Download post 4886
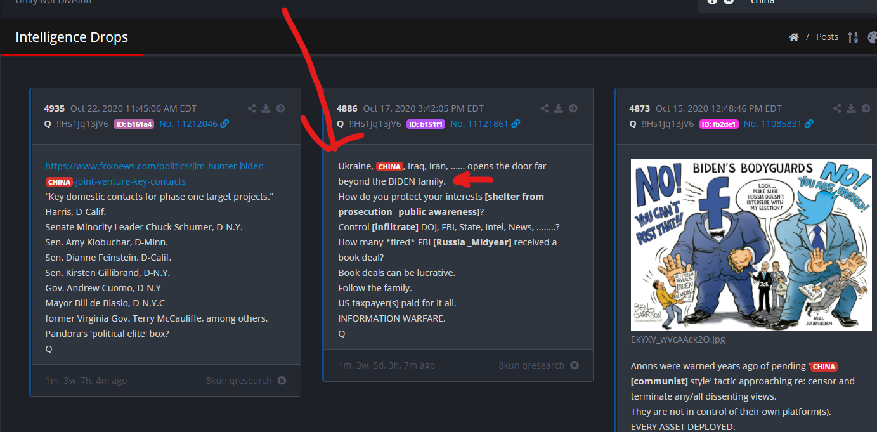 [x=558, y=108]
